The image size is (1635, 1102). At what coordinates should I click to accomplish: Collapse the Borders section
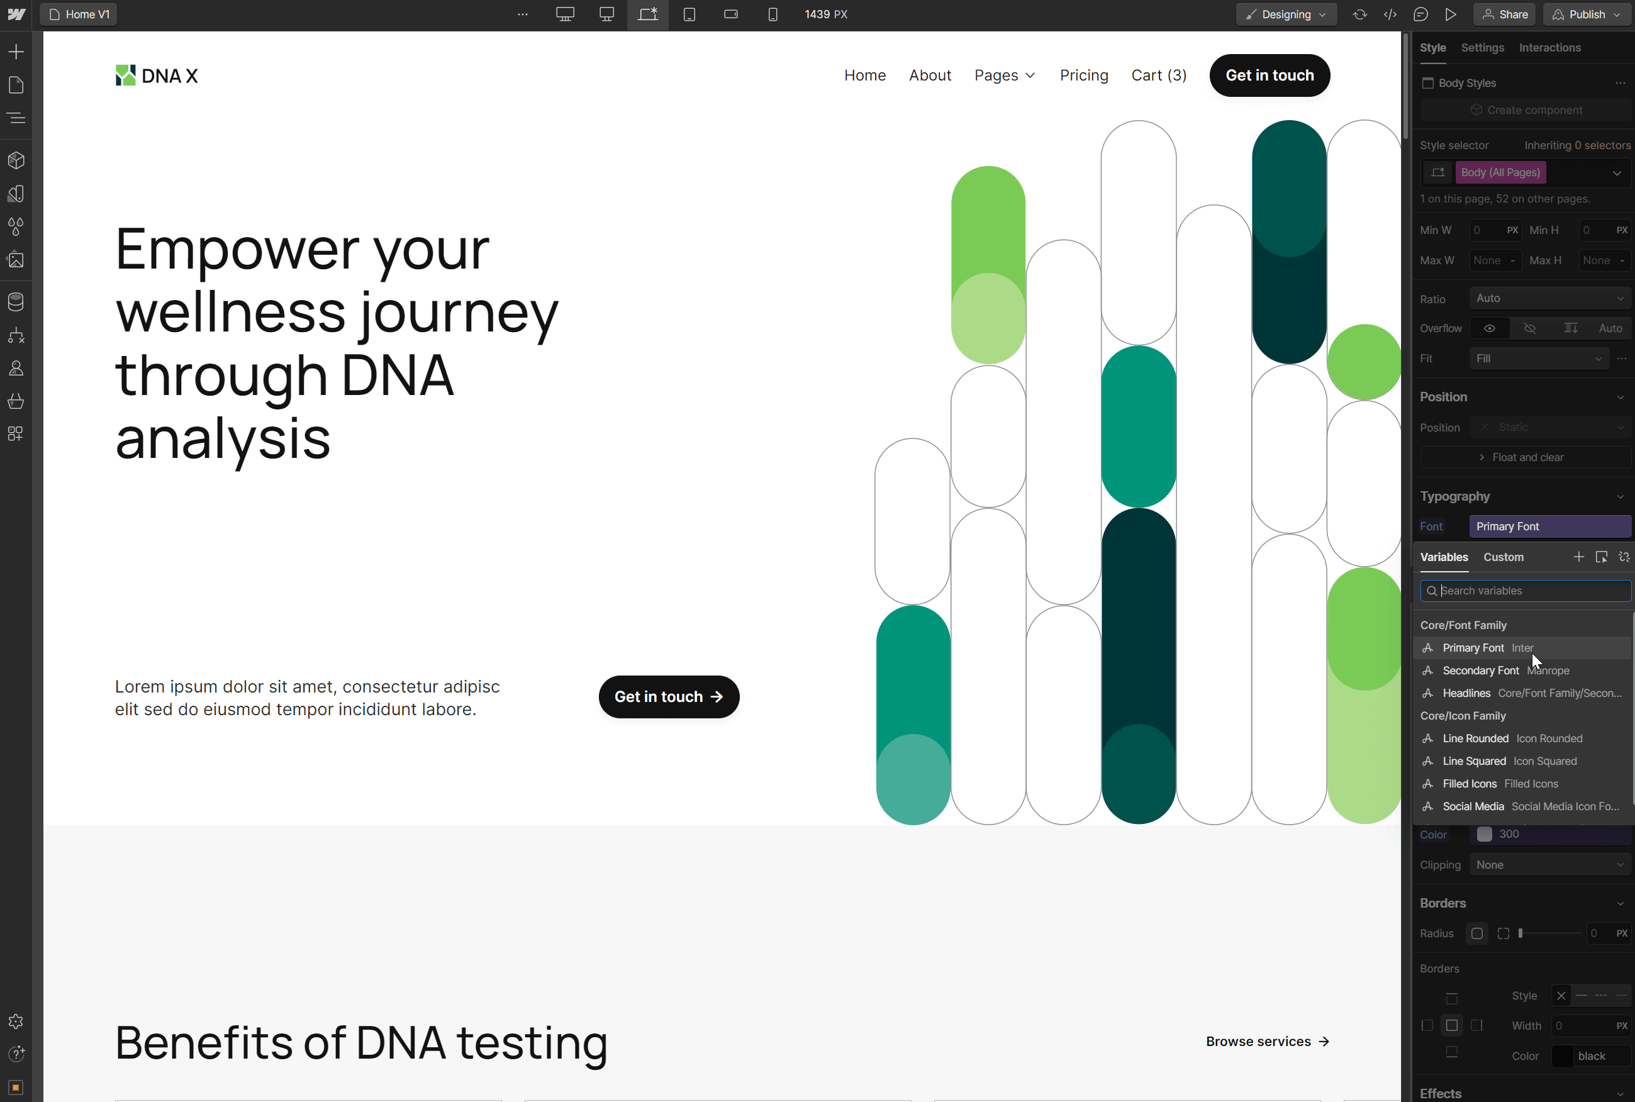point(1621,903)
